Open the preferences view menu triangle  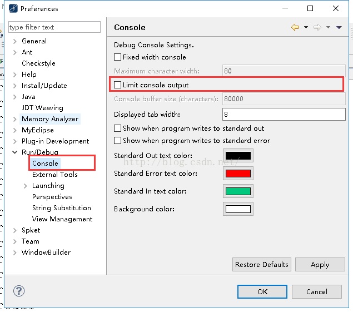[x=339, y=27]
